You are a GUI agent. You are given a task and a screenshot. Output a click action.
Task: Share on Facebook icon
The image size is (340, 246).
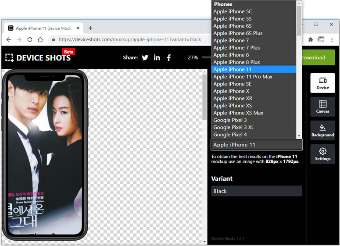(x=169, y=57)
